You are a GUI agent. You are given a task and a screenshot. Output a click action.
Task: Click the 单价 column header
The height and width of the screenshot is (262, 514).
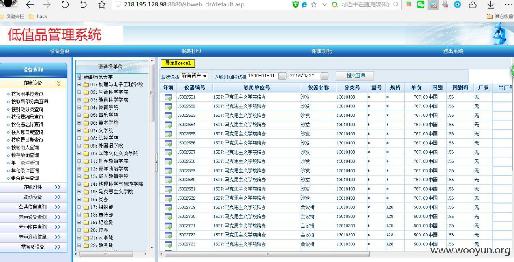(416, 88)
